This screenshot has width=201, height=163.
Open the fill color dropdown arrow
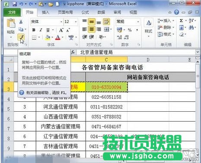(x=52, y=38)
